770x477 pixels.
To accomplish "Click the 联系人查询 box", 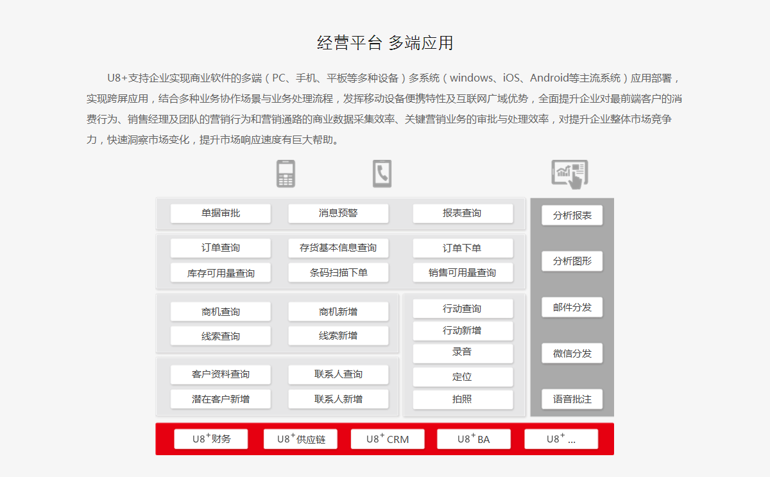I will 338,374.
